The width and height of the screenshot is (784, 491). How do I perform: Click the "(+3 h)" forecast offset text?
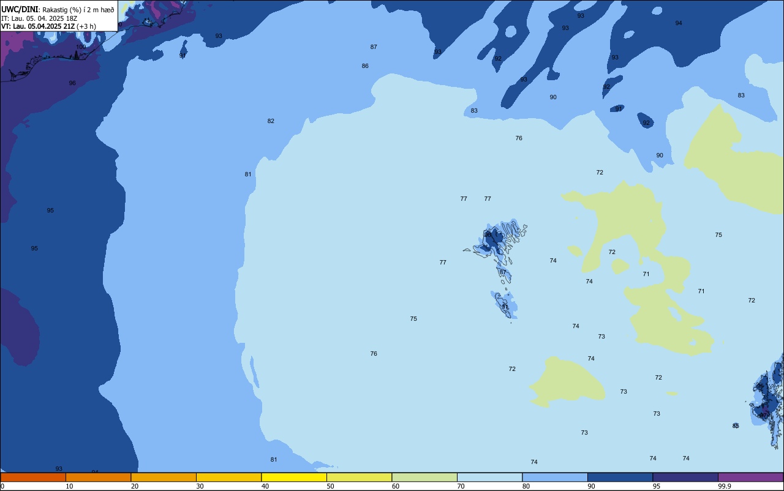[x=86, y=26]
